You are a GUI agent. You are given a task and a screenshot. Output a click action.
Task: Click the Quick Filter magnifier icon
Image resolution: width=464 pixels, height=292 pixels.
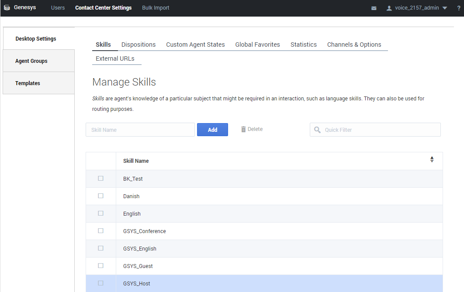click(x=317, y=130)
